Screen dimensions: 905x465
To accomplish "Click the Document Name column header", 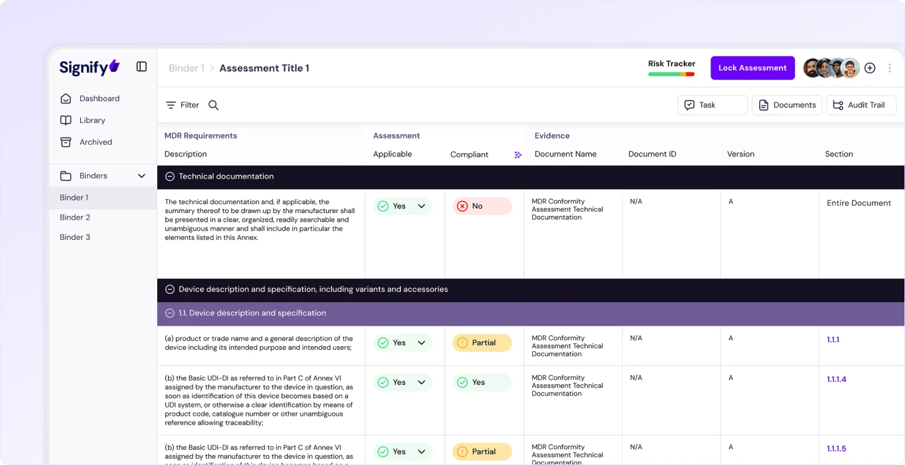I will point(566,154).
